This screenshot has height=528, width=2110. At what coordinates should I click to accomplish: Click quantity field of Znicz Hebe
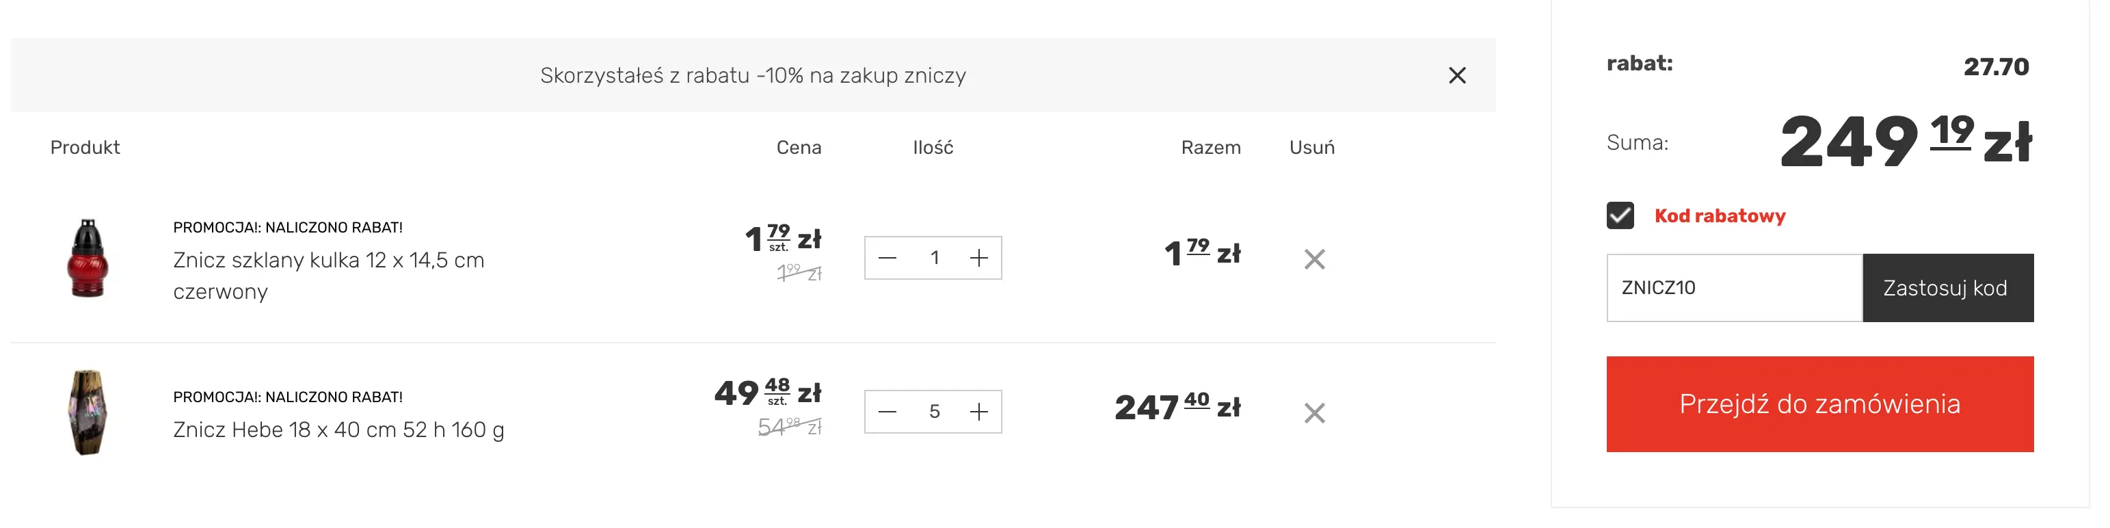(934, 412)
